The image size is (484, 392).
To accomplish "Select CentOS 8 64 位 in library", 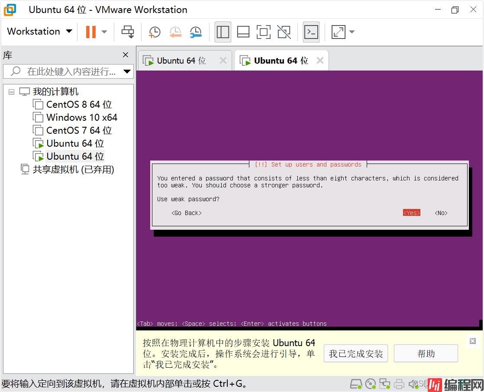I will (x=79, y=105).
